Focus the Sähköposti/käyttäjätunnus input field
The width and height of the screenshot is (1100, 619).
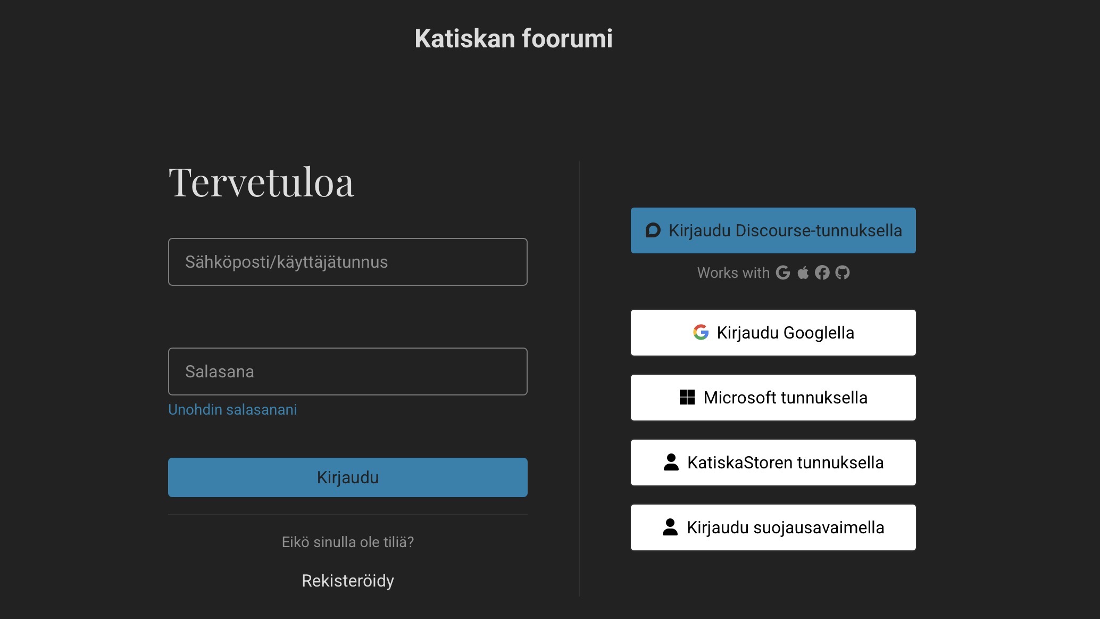pyautogui.click(x=347, y=262)
